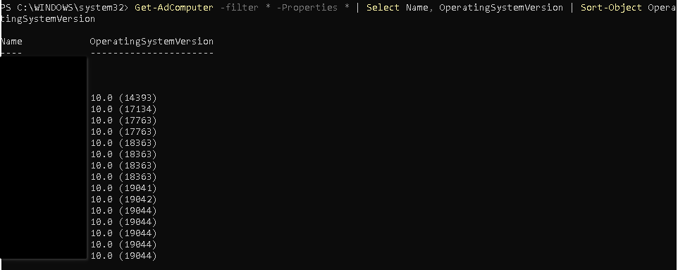Viewport: 678px width, 270px height.
Task: Click the black redacted box over names
Action: [x=43, y=157]
